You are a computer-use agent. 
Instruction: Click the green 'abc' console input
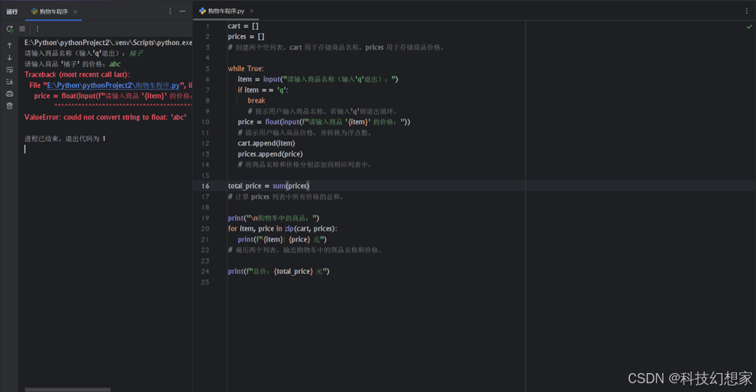(x=115, y=64)
